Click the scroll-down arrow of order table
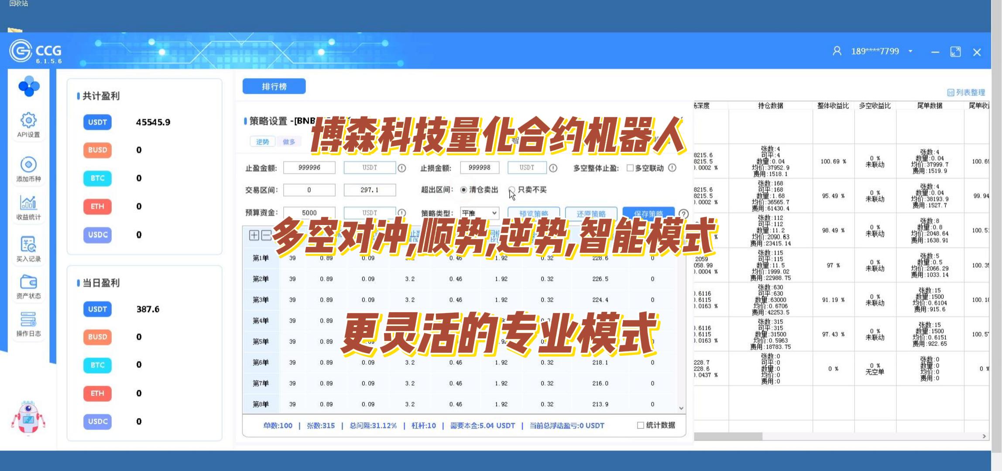 point(681,408)
